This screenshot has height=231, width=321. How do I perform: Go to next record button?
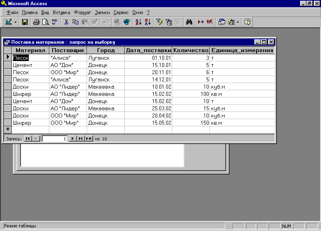pyautogui.click(x=73, y=138)
